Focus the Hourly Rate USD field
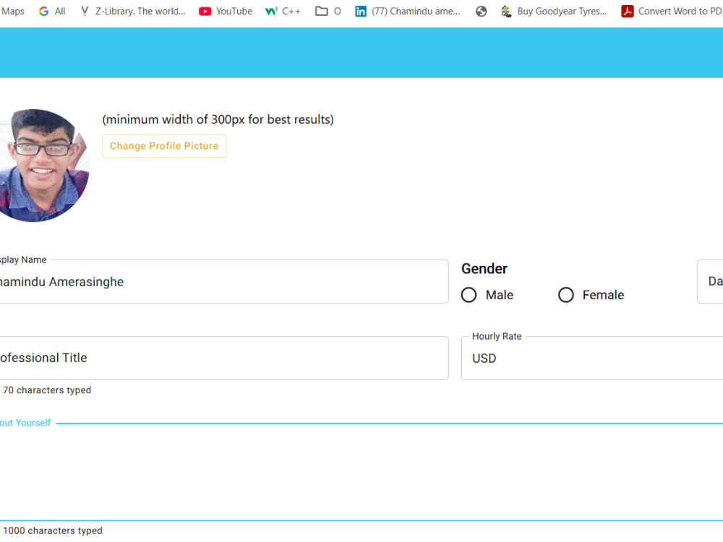 pos(592,358)
